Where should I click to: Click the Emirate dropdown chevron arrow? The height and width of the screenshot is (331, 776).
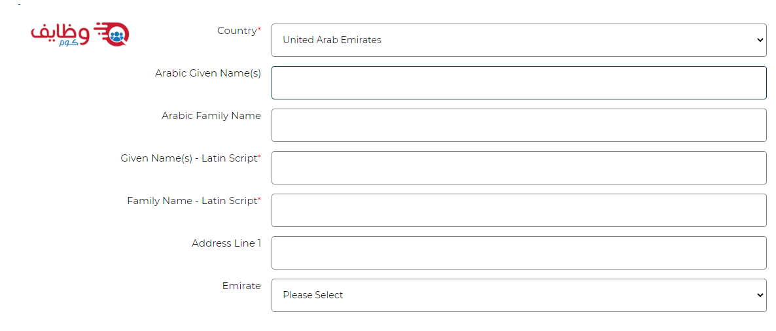760,296
